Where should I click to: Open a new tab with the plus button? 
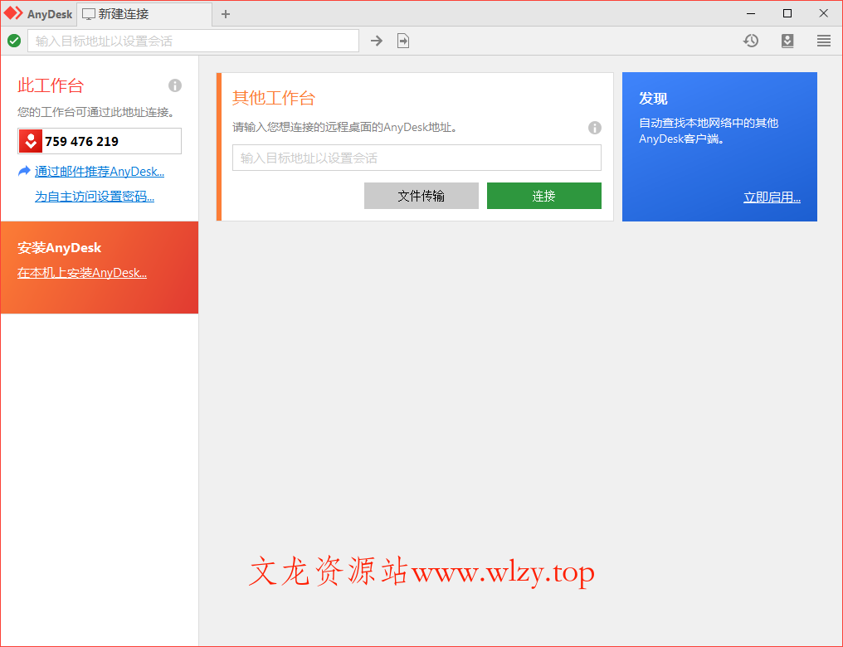pyautogui.click(x=225, y=13)
